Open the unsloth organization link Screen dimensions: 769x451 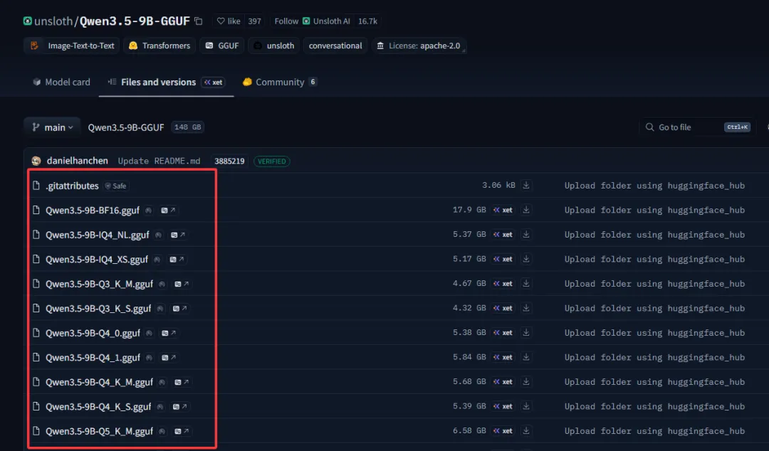point(53,21)
